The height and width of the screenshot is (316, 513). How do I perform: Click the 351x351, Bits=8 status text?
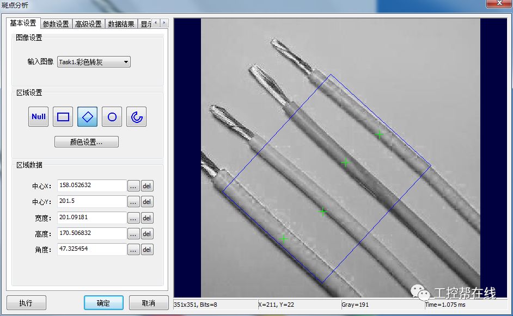196,305
